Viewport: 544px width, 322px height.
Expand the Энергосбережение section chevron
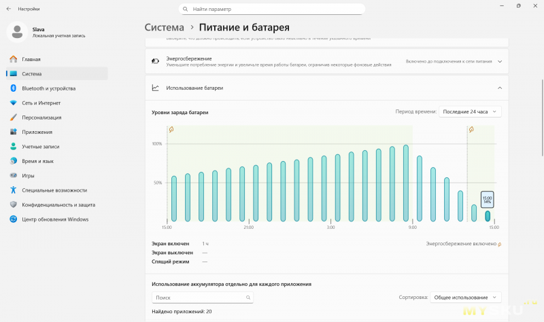point(500,61)
